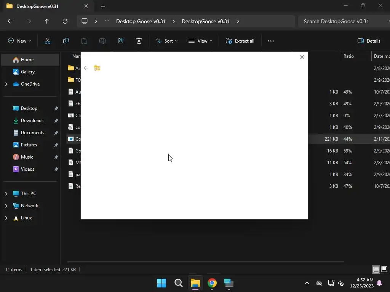
Task: Close the white dialog with X
Action: (302, 57)
